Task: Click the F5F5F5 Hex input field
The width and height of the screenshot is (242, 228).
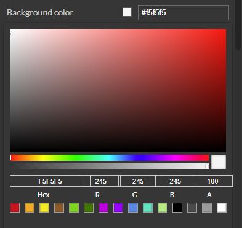Action: [x=46, y=181]
